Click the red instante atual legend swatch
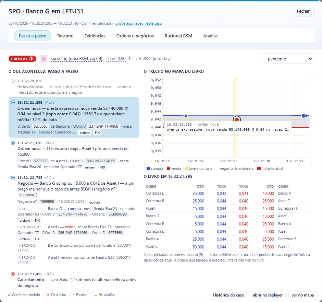 click(x=259, y=169)
